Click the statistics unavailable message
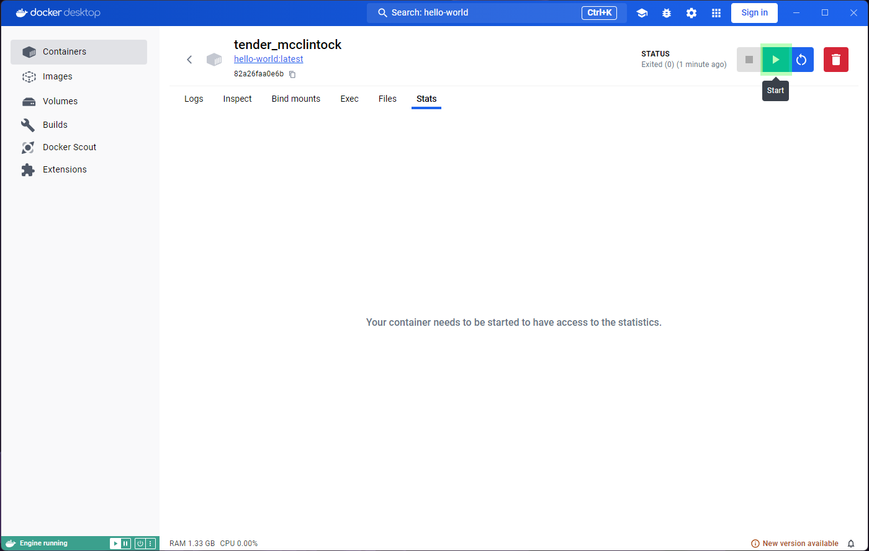Screen dimensions: 869x551 [x=514, y=323]
